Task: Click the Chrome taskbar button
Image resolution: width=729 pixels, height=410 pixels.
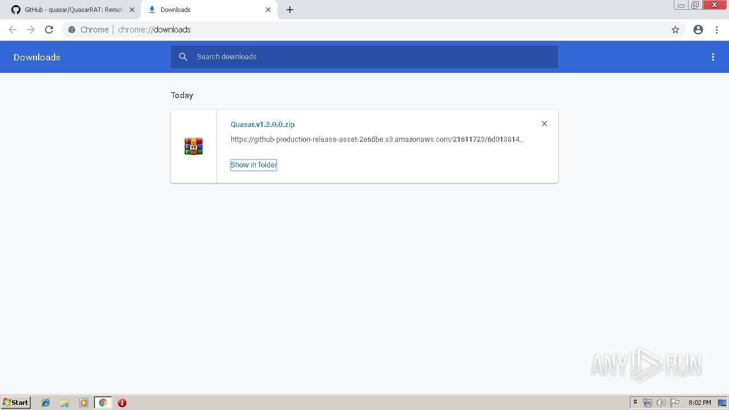Action: [x=103, y=403]
